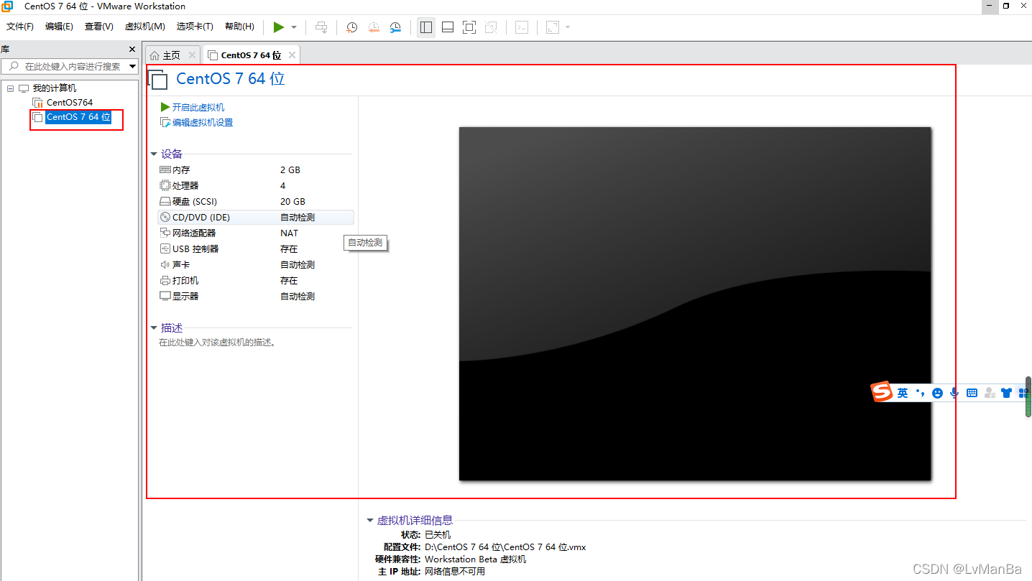Open the stretch display dropdown arrow
Viewport: 1032px width, 581px height.
click(x=568, y=27)
